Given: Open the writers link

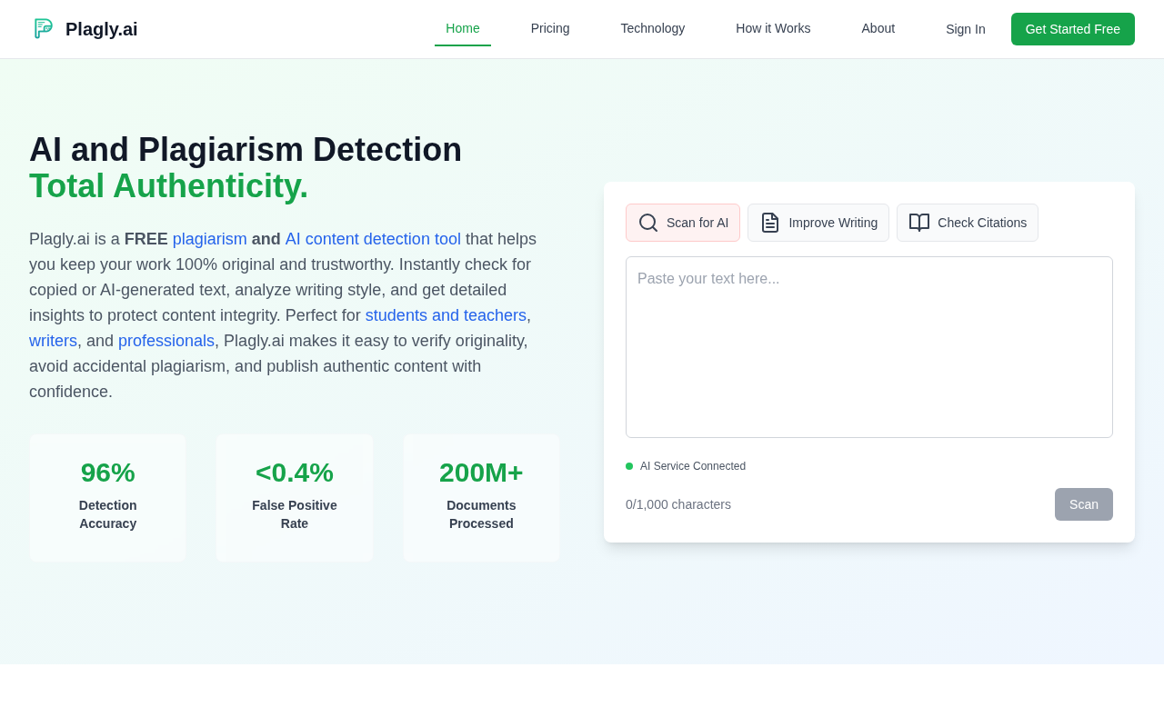Looking at the screenshot, I should [x=53, y=341].
